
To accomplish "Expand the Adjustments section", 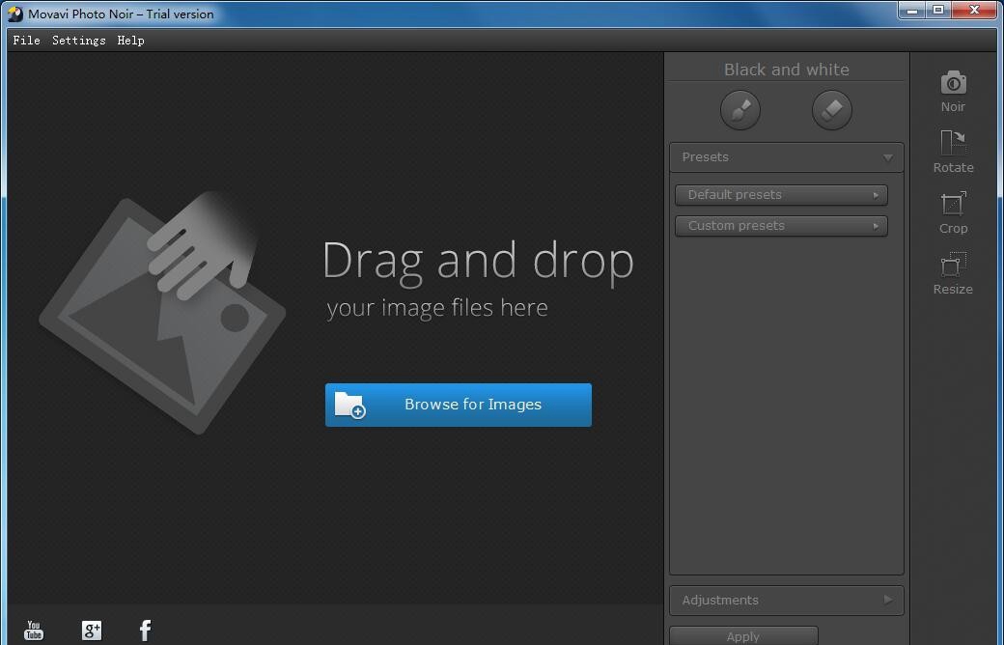I will (x=786, y=601).
